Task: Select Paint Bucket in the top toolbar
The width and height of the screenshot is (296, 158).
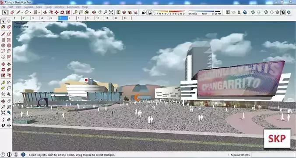Action: coord(87,12)
